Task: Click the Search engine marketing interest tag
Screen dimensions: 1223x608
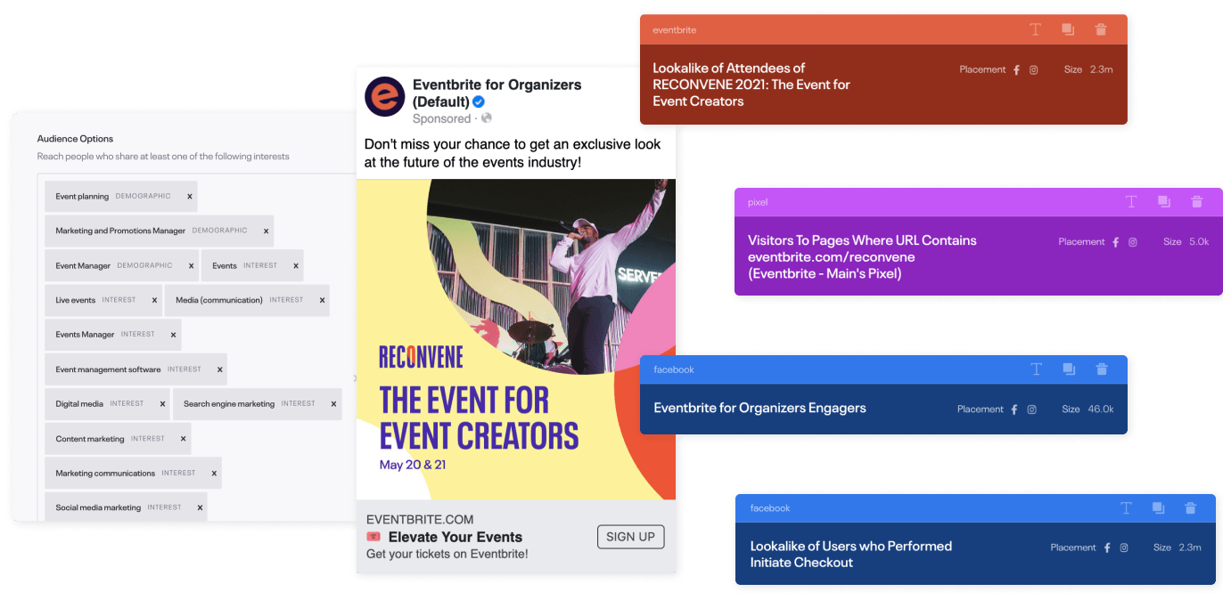Action: click(x=258, y=404)
